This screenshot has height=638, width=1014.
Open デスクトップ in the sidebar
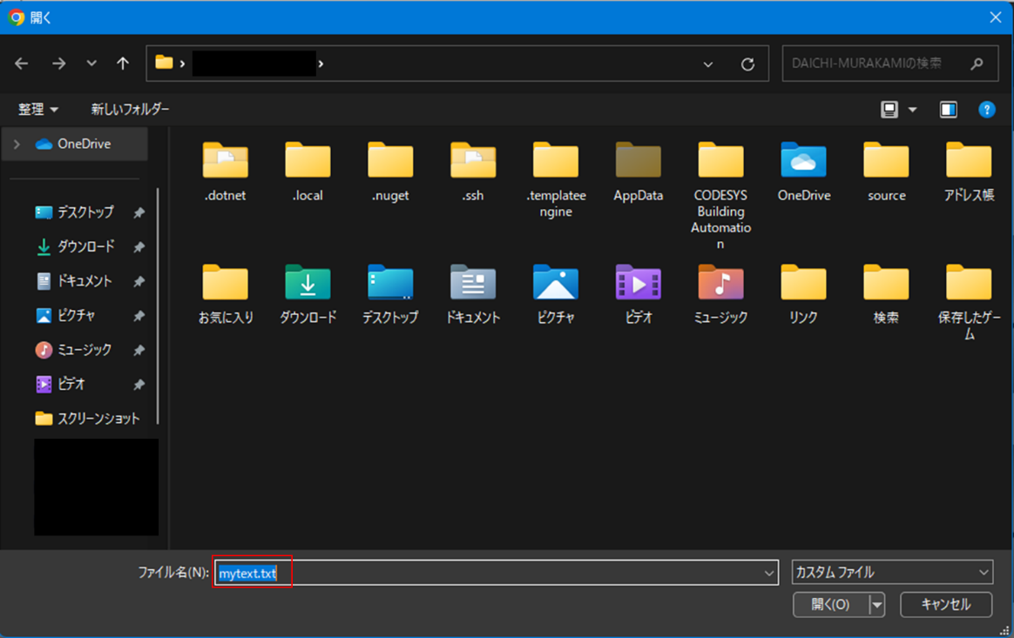pyautogui.click(x=84, y=212)
